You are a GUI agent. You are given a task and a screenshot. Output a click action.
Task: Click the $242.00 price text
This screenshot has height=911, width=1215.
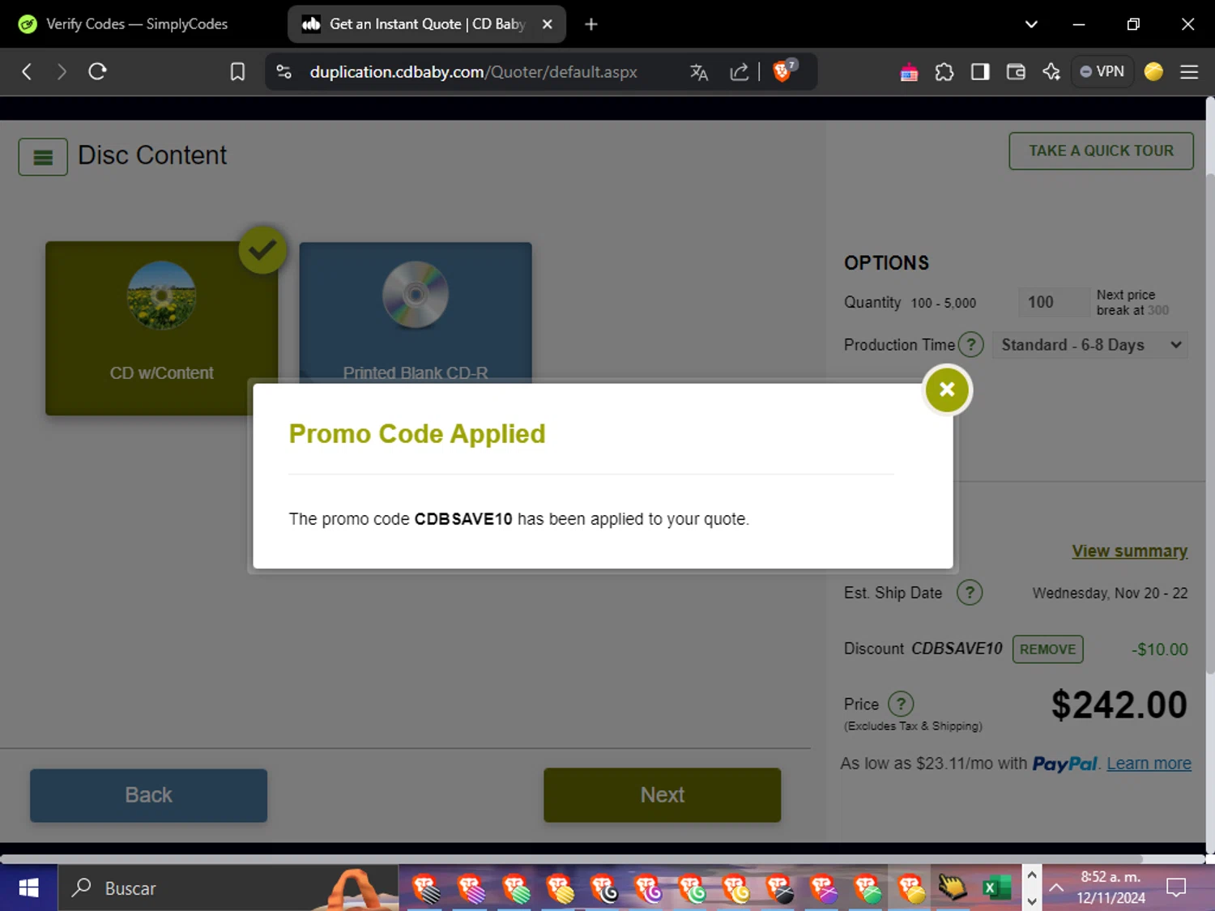[x=1119, y=705]
